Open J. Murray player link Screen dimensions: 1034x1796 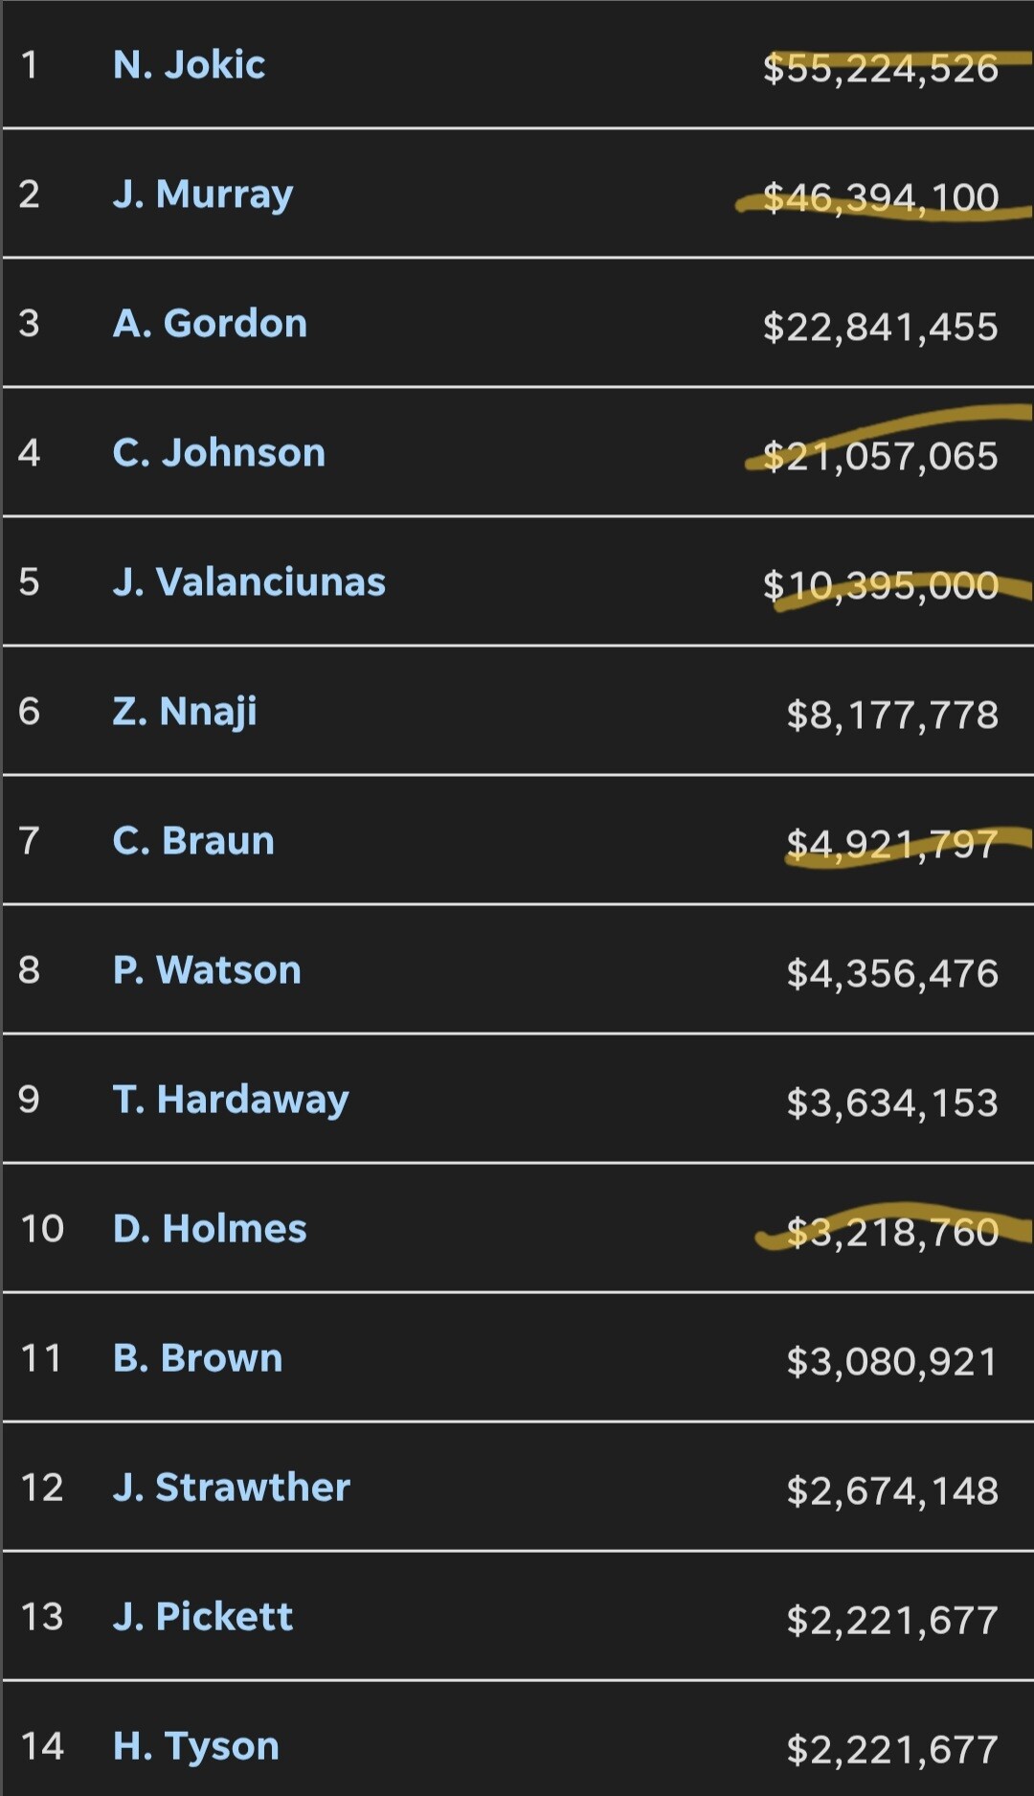[203, 194]
